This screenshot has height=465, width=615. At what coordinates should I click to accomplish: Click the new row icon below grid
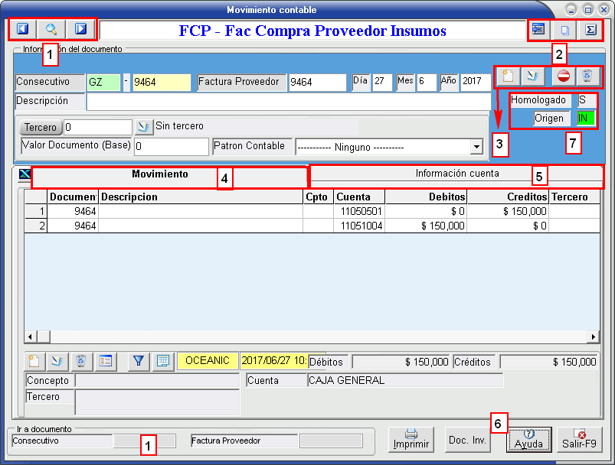tap(34, 361)
